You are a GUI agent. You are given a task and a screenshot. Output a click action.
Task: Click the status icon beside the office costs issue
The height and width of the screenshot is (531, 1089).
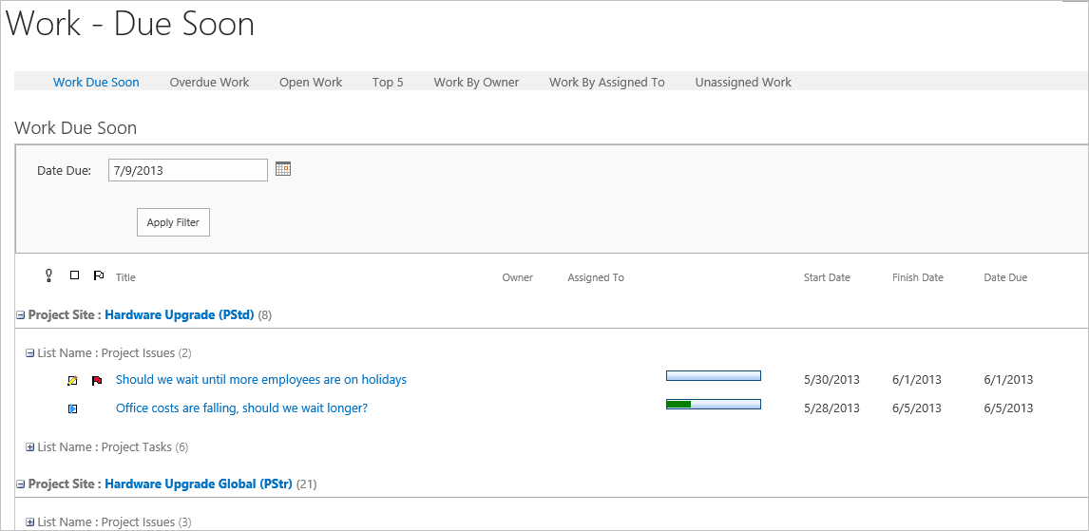click(72, 409)
